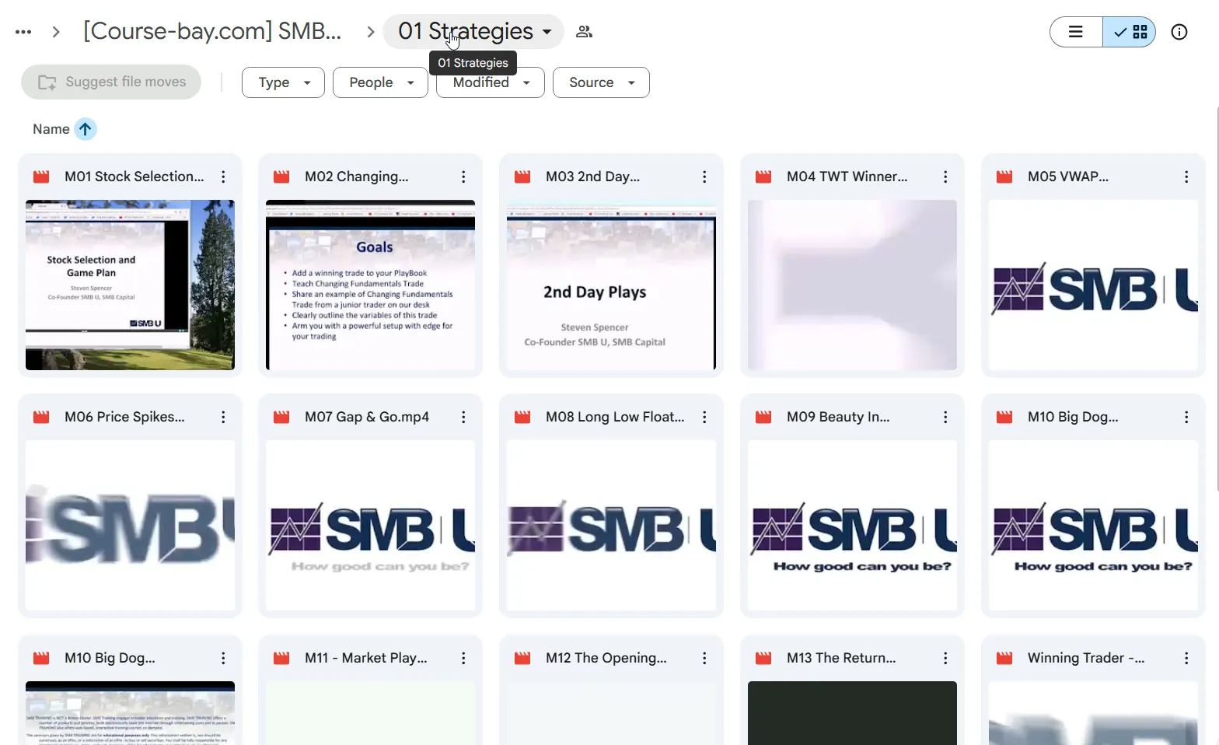Select the file name M12 The Opening...
The height and width of the screenshot is (745, 1219).
pyautogui.click(x=606, y=659)
